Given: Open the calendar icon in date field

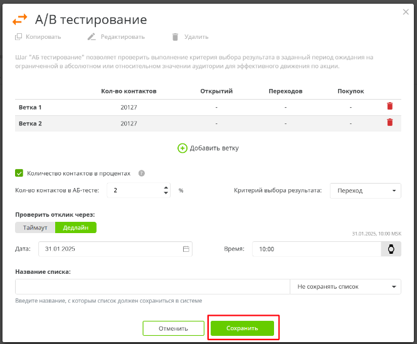Looking at the screenshot, I should pos(186,249).
